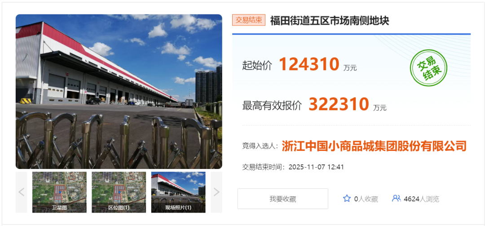Click the title 福田街道五区市场南侧地块
The width and height of the screenshot is (485, 226).
pyautogui.click(x=330, y=21)
